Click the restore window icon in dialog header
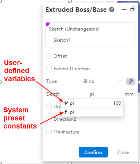Viewport: 140px width, 164px height. tap(133, 9)
